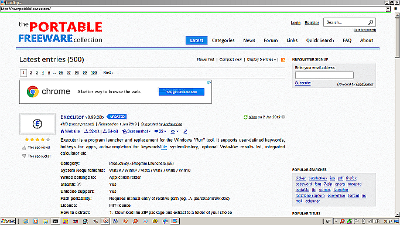This screenshot has width=400, height=225.
Task: Open the About menu item
Action: (367, 40)
